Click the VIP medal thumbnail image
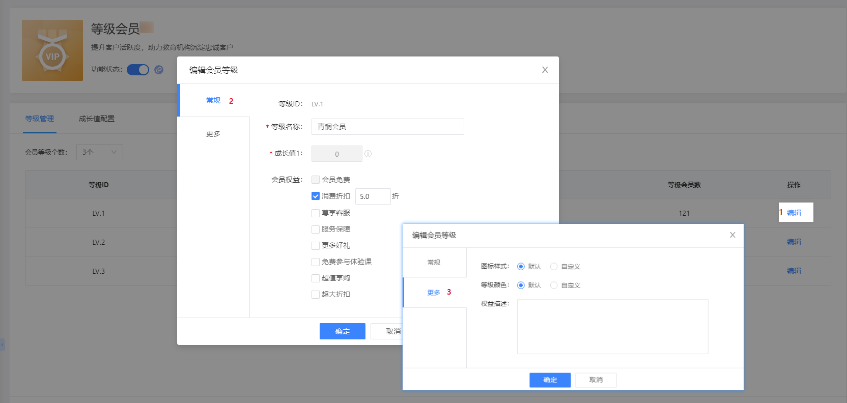Viewport: 847px width, 403px height. 52,50
